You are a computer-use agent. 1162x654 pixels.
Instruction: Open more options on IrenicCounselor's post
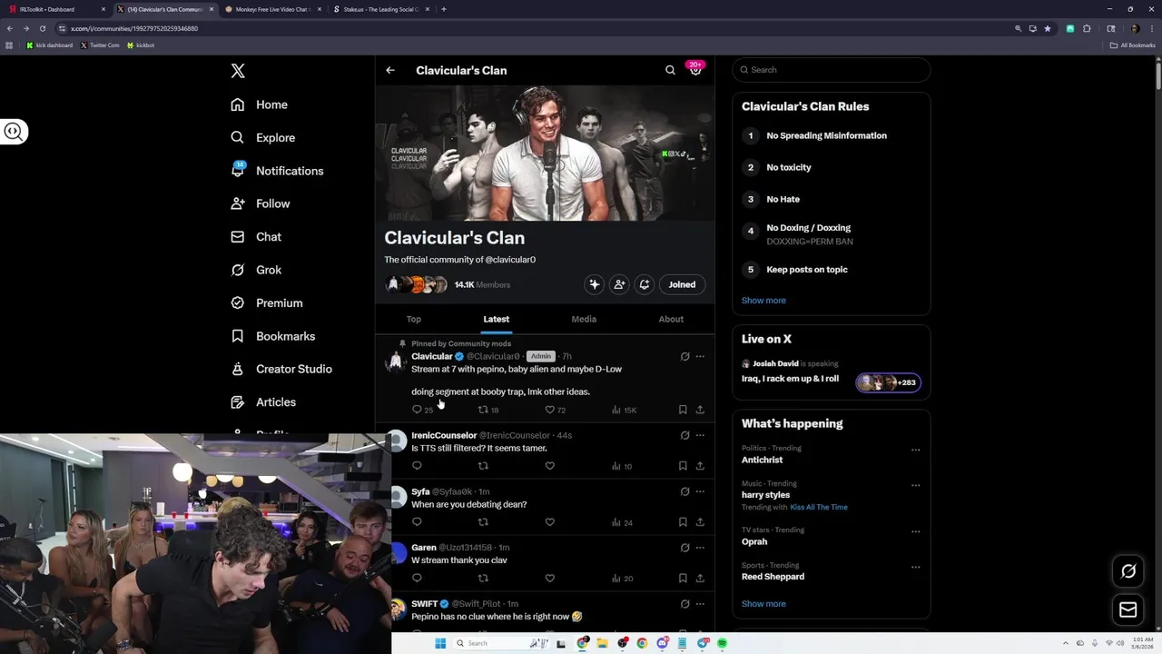coord(700,435)
